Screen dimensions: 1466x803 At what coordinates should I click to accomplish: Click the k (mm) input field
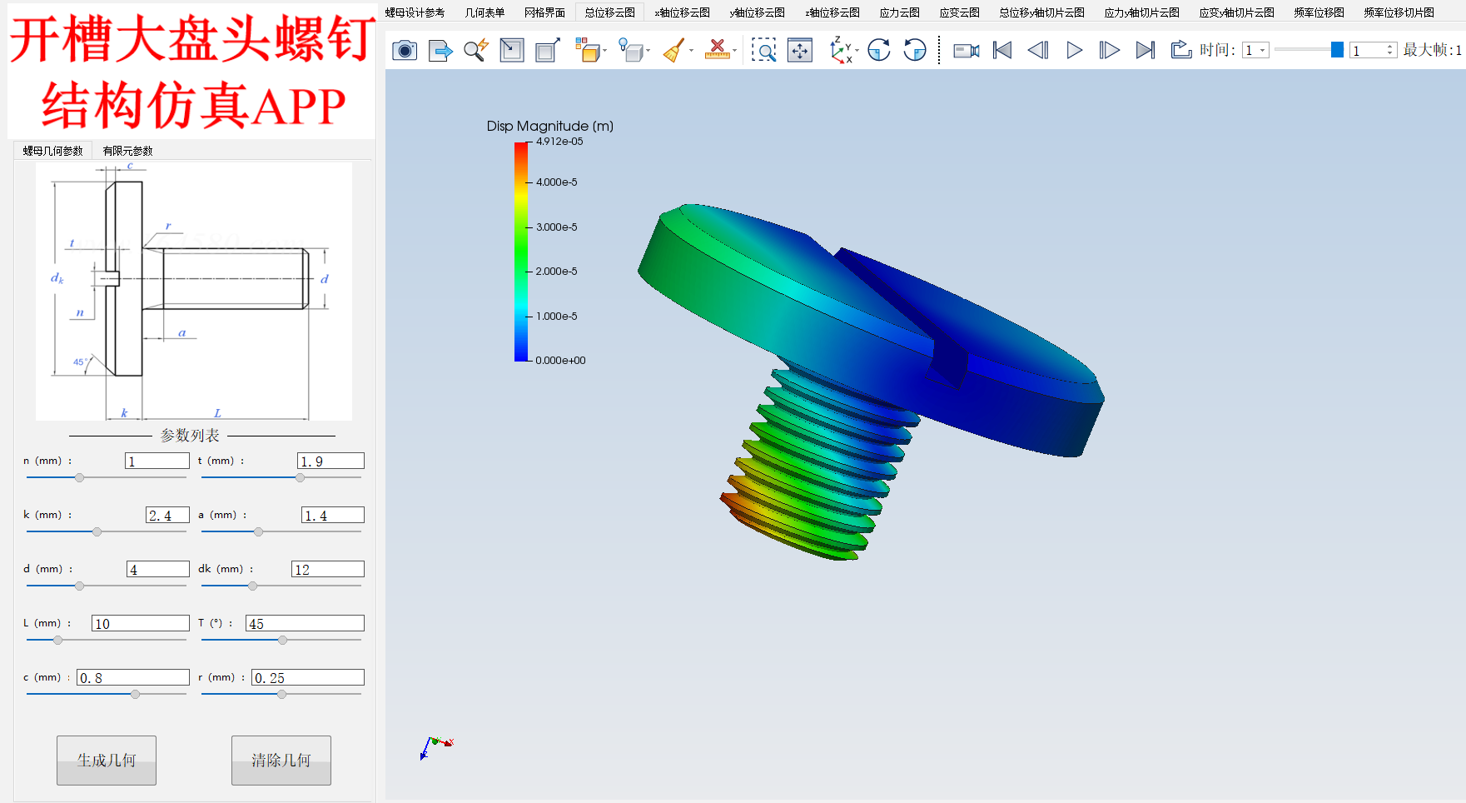tap(167, 515)
